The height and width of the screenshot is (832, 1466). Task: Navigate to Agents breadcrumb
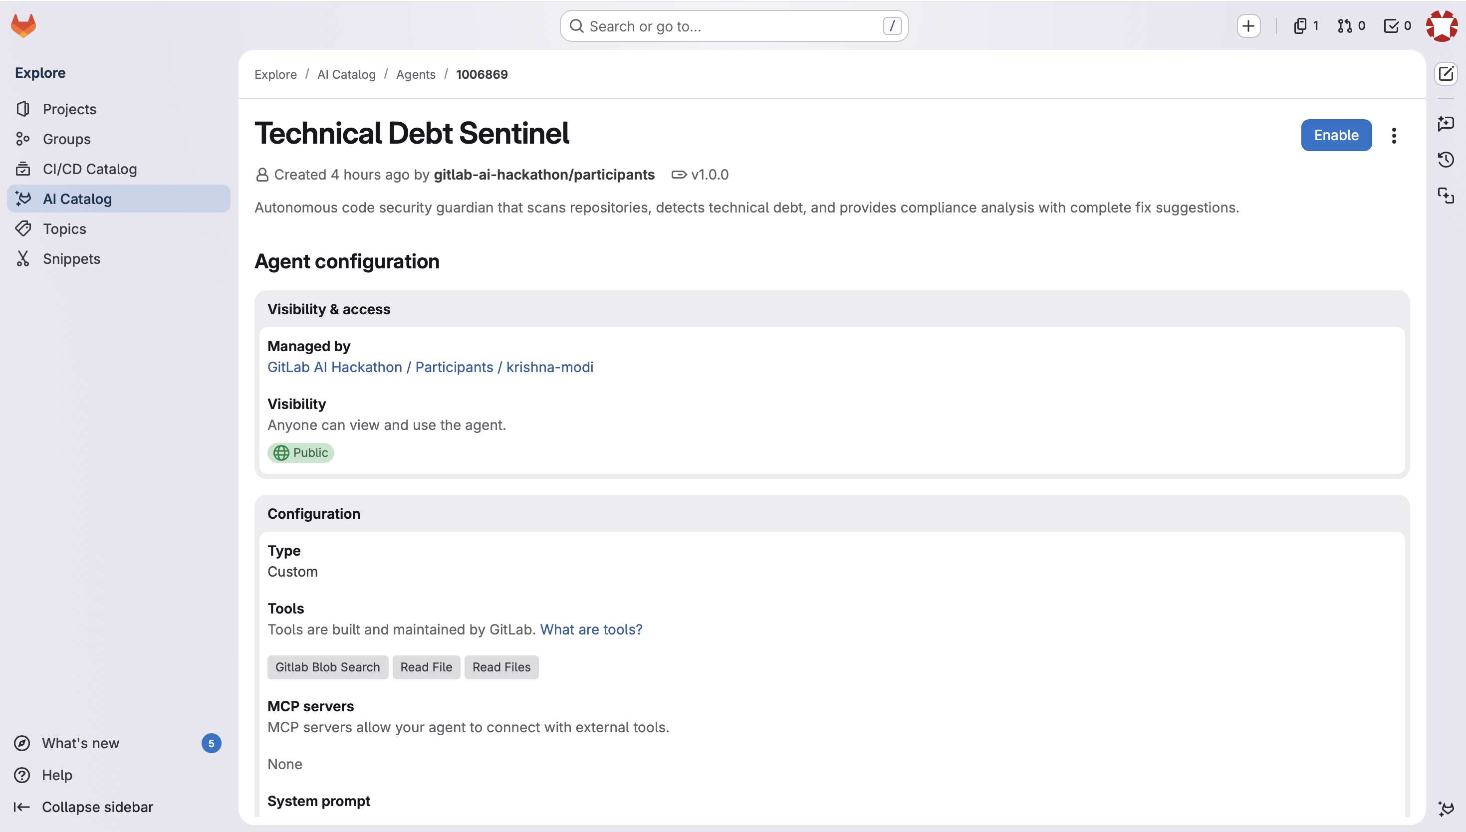(416, 74)
